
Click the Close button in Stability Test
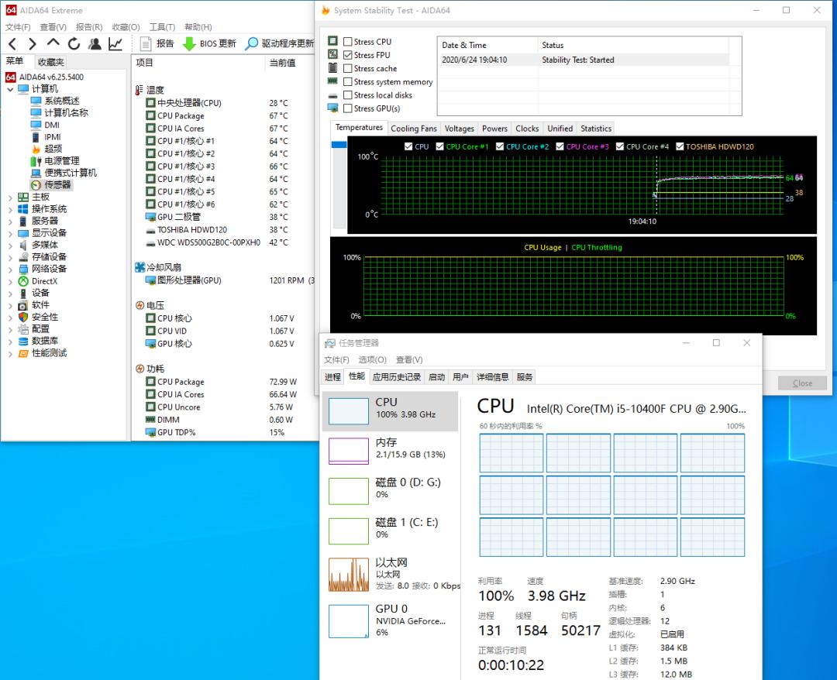pyautogui.click(x=802, y=383)
